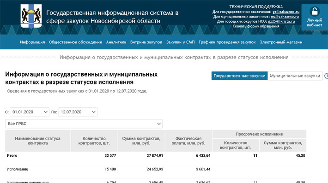This screenshot has height=183, width=328.
Task: Click the info icon beside Муниципальные закупки
Action: pos(326,76)
